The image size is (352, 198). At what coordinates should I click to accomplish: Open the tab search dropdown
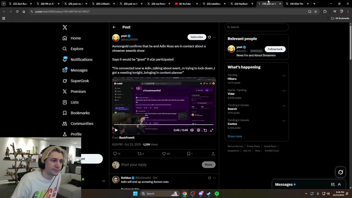coord(4,4)
